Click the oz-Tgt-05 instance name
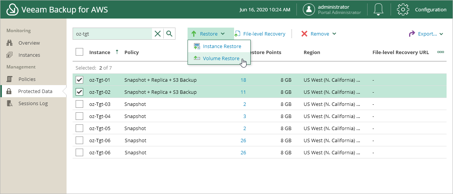Viewport: 453px width, 194px height. pos(100,128)
